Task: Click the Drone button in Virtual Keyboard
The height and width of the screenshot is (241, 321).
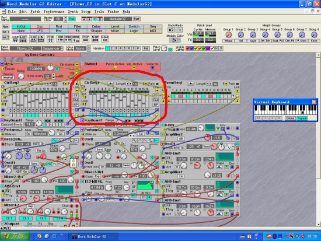Action: tap(290, 118)
